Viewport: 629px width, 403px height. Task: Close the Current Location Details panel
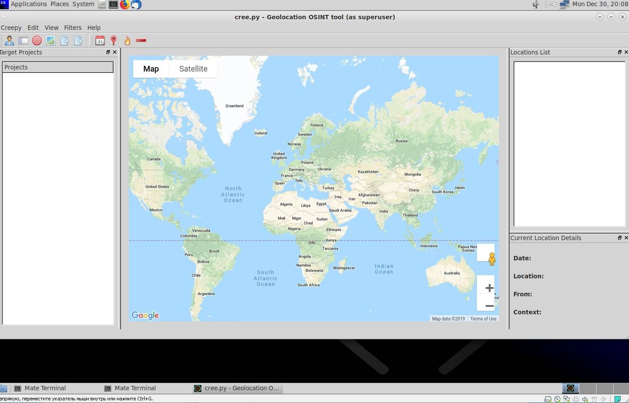[626, 237]
